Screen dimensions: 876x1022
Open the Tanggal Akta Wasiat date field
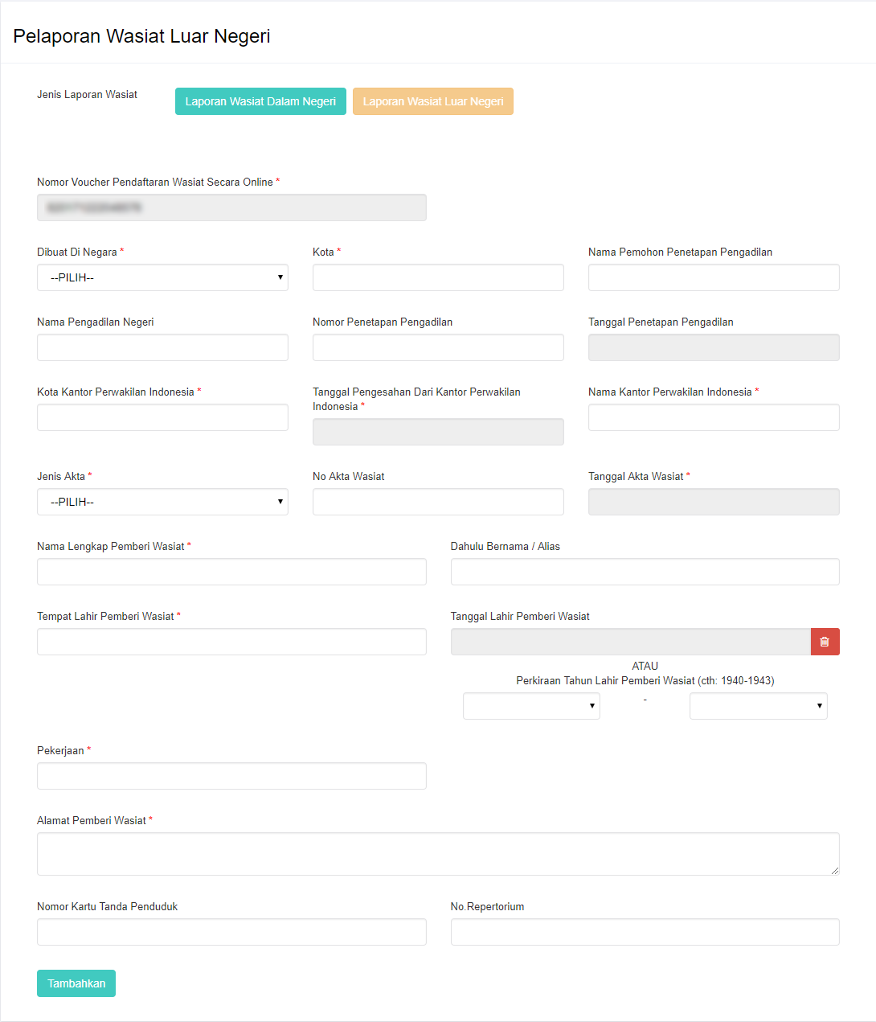(714, 502)
